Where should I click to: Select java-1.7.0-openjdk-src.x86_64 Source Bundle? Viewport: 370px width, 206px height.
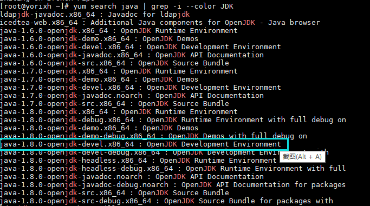(x=114, y=104)
